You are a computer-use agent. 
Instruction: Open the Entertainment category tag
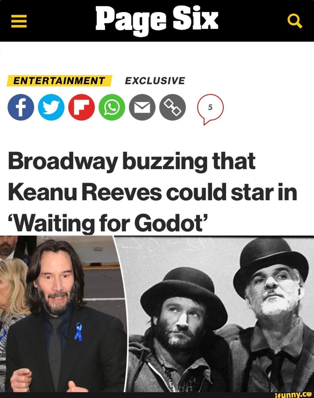tap(59, 81)
